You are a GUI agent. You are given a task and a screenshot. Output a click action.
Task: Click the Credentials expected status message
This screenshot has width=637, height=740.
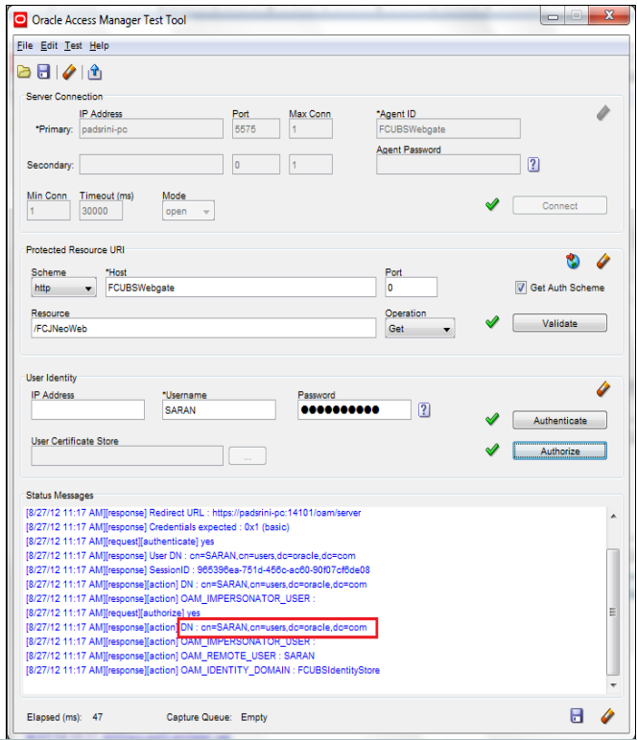click(157, 526)
